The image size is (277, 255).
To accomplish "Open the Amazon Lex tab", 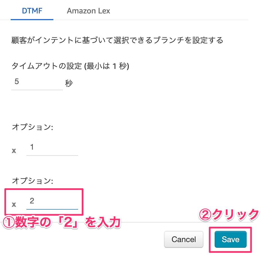I will (x=88, y=11).
